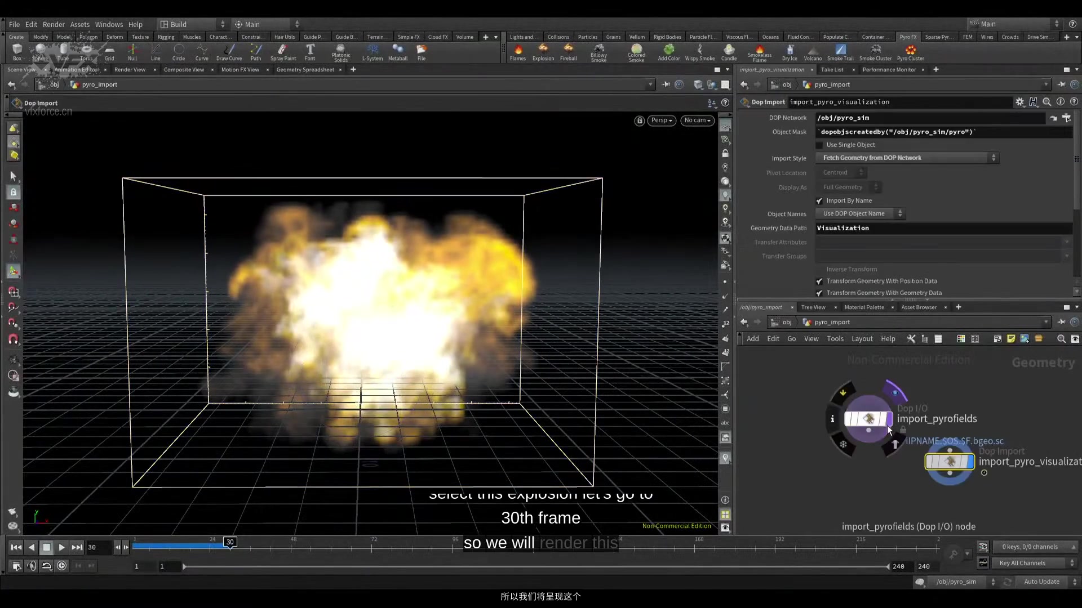Open the Persp view dropdown
This screenshot has height=608, width=1082.
pyautogui.click(x=661, y=120)
